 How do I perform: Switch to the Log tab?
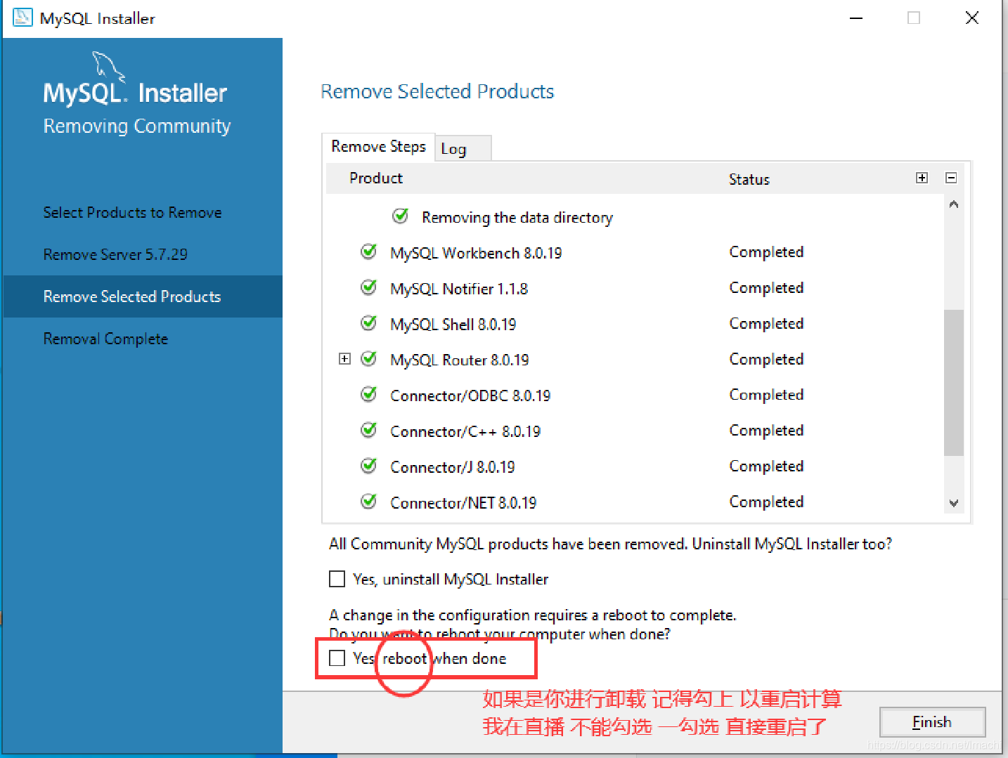coord(453,148)
